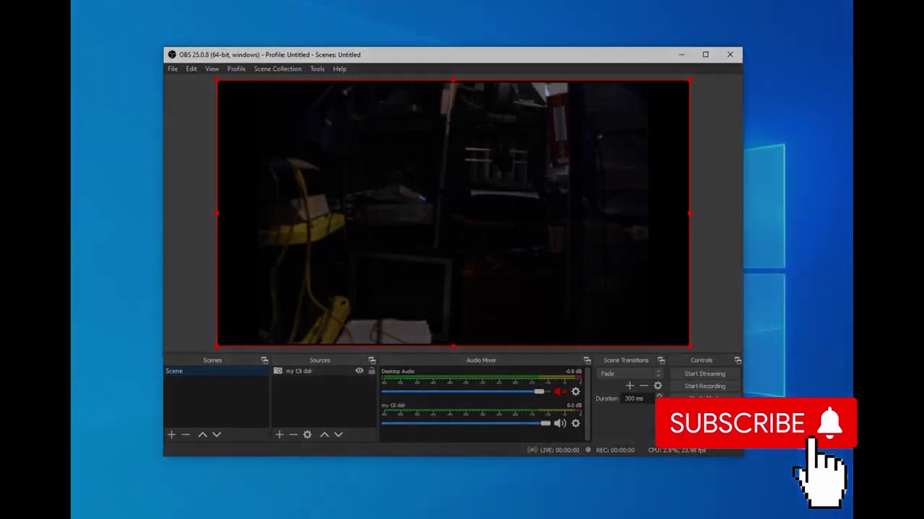Unmute Desktop Audio with the red speaker icon

(x=559, y=391)
